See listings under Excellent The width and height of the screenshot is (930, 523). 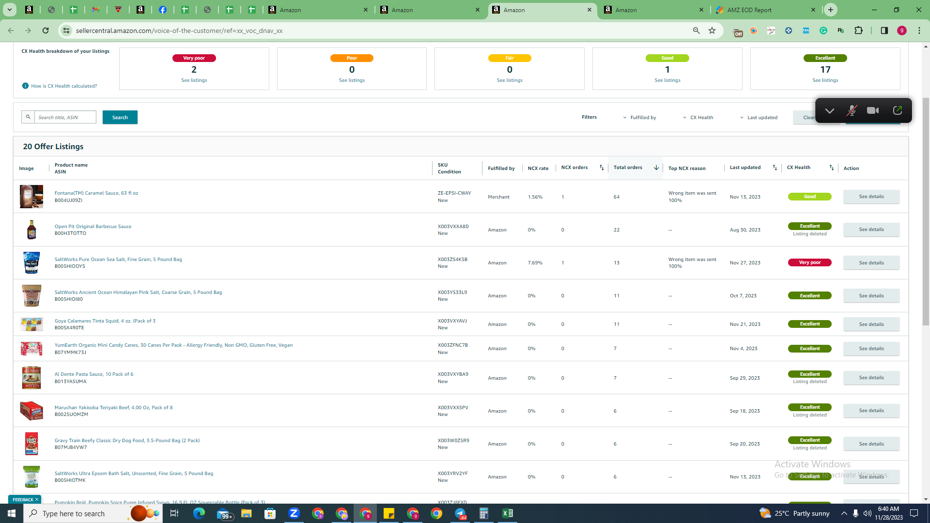click(825, 80)
